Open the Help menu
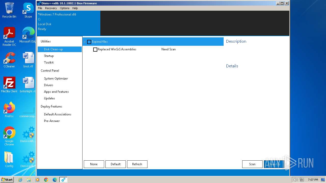The height and width of the screenshot is (183, 326). tap(75, 8)
